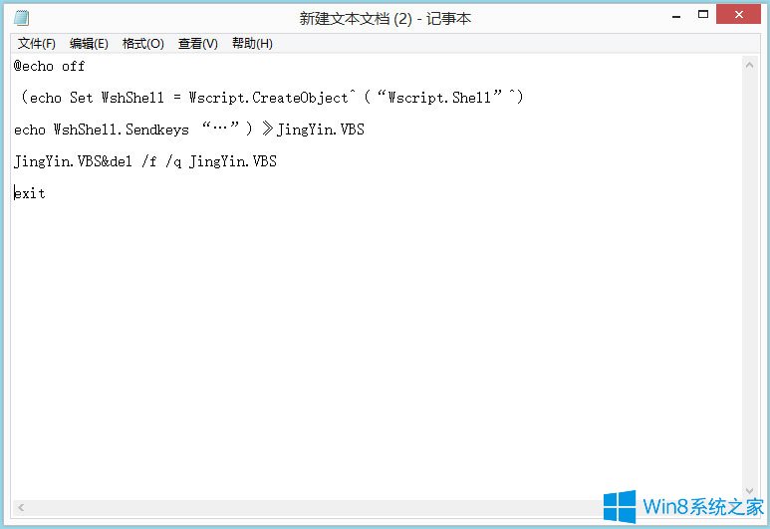Place cursor in the '@echo off' line
Viewport: 770px width, 529px height.
pos(49,66)
